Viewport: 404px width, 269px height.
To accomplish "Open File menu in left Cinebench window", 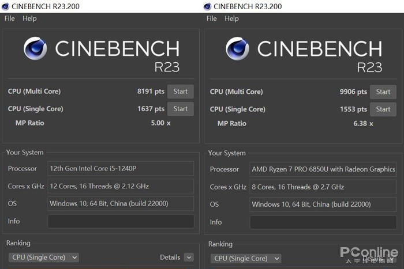I will 10,18.
